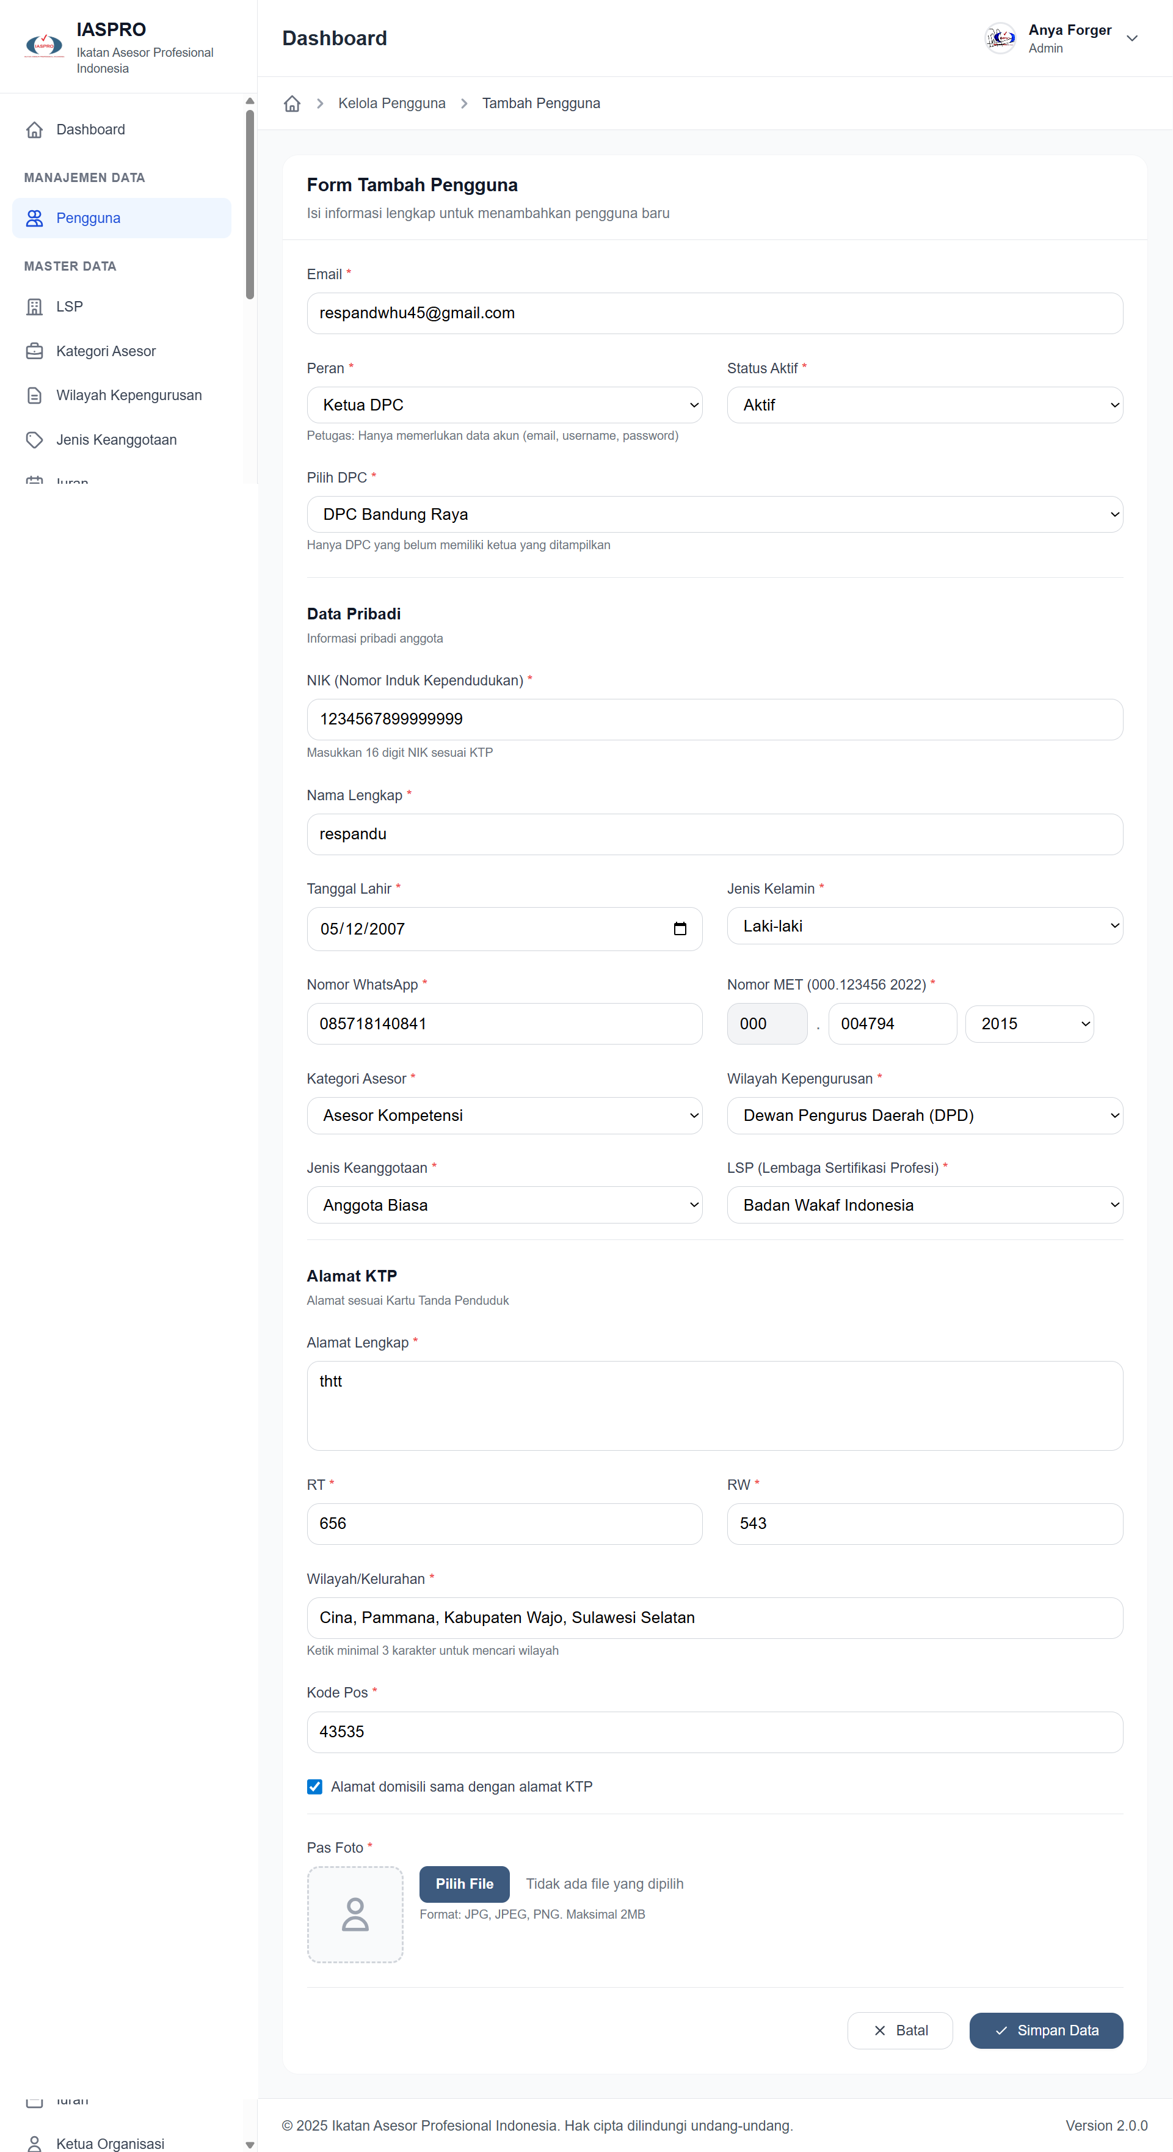The width and height of the screenshot is (1173, 2152).
Task: Click the Kategori Asesor box icon
Action: 34,351
